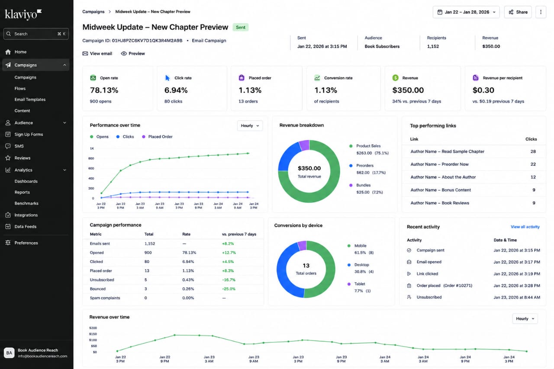Click the purple Bundles legend dot
The height and width of the screenshot is (369, 554).
coord(351,185)
